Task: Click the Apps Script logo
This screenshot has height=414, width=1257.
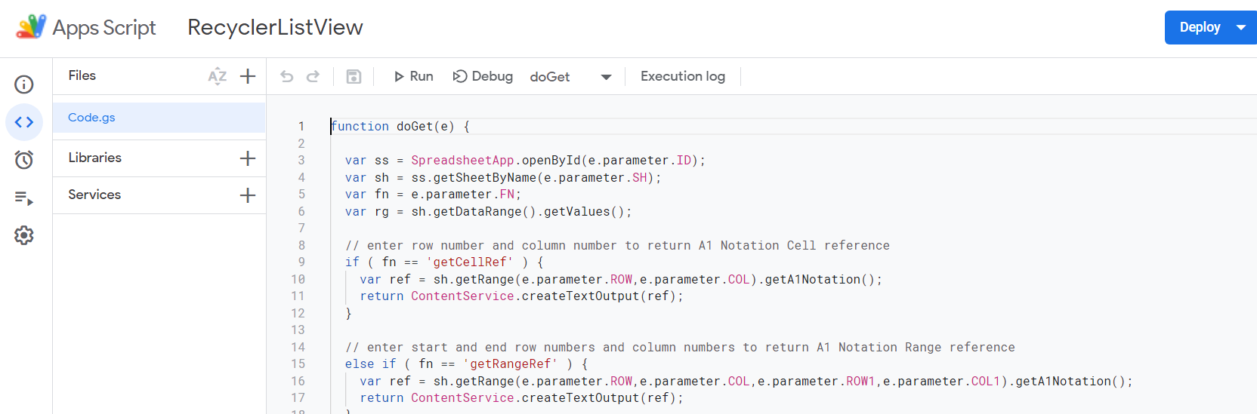Action: [x=31, y=27]
